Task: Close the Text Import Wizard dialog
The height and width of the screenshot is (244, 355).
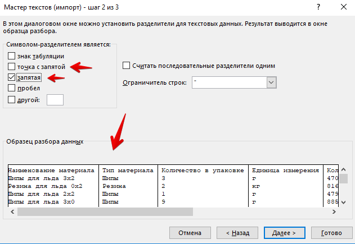Action: click(343, 8)
